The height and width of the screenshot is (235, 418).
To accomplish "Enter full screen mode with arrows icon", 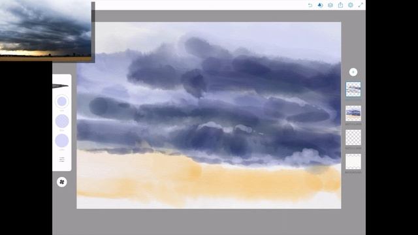I will [361, 5].
